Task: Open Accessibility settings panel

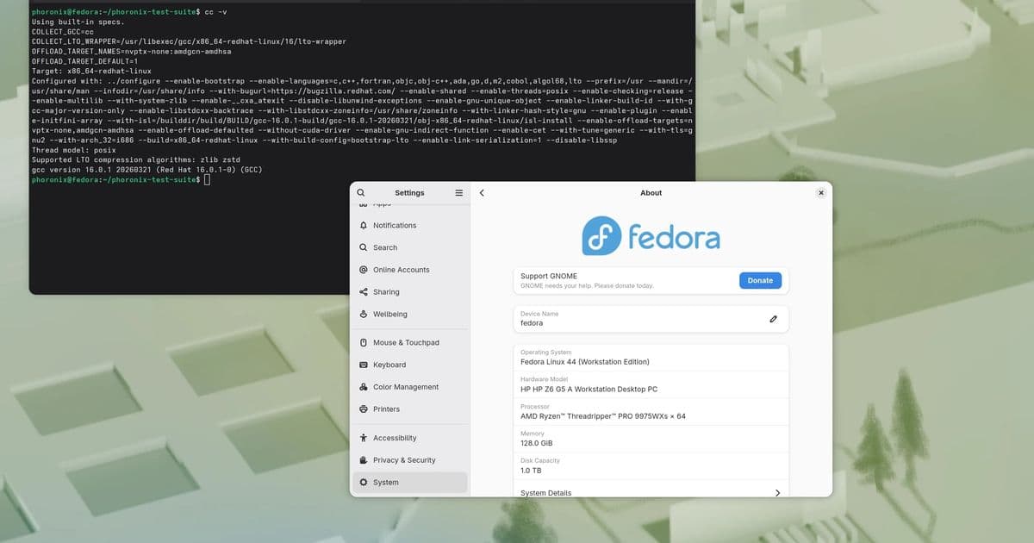Action: (x=410, y=438)
